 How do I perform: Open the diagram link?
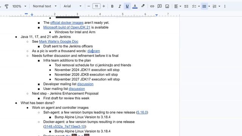coord(93,51)
